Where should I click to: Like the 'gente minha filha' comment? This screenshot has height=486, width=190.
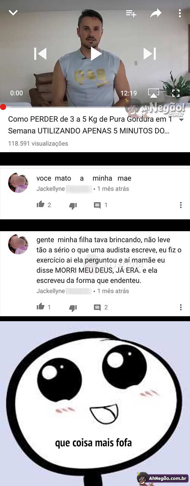41,307
